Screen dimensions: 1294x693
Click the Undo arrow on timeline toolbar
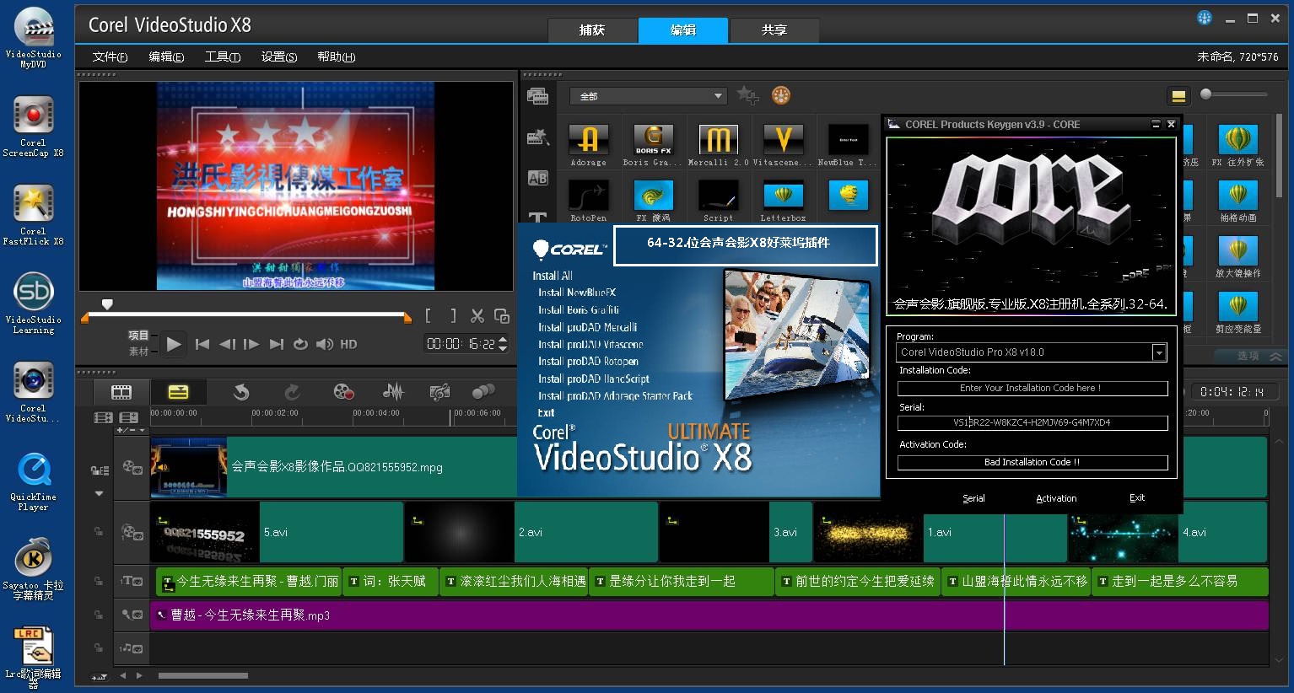(241, 392)
